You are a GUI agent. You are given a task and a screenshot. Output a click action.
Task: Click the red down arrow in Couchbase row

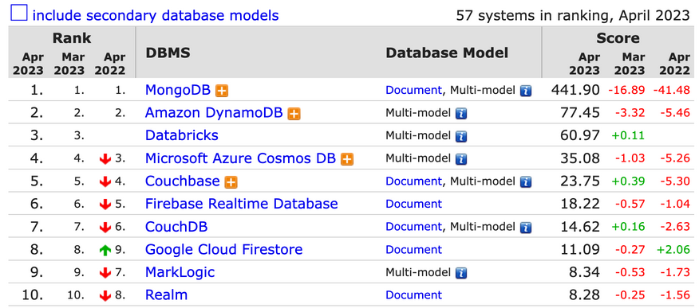105,181
